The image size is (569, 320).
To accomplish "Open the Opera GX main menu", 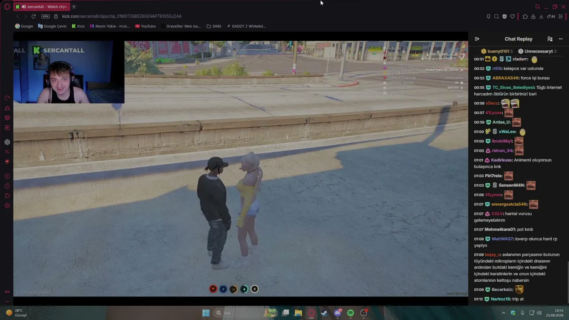I will tap(7, 7).
